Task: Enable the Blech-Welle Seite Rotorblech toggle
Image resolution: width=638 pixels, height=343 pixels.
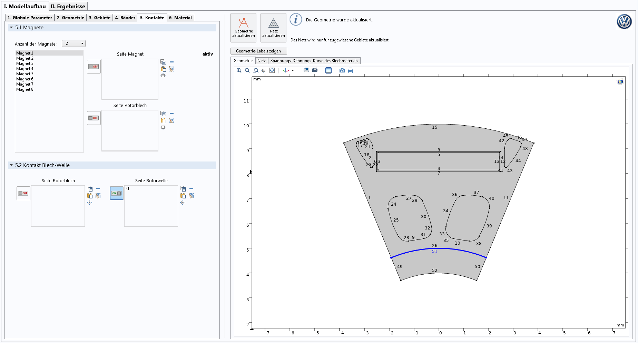Action: [x=23, y=193]
